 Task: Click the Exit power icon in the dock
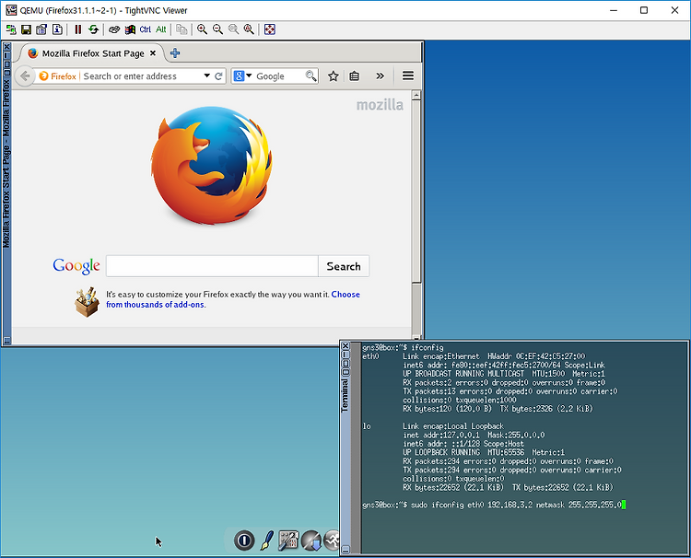click(x=244, y=540)
